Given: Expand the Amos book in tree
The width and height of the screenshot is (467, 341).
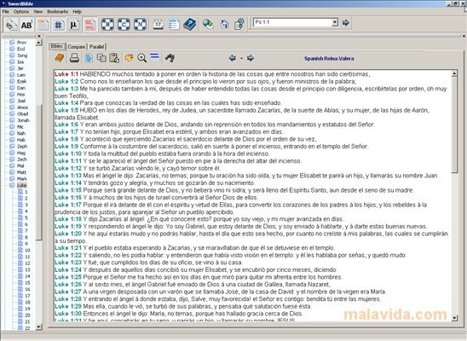Looking at the screenshot, I should coord(12,107).
